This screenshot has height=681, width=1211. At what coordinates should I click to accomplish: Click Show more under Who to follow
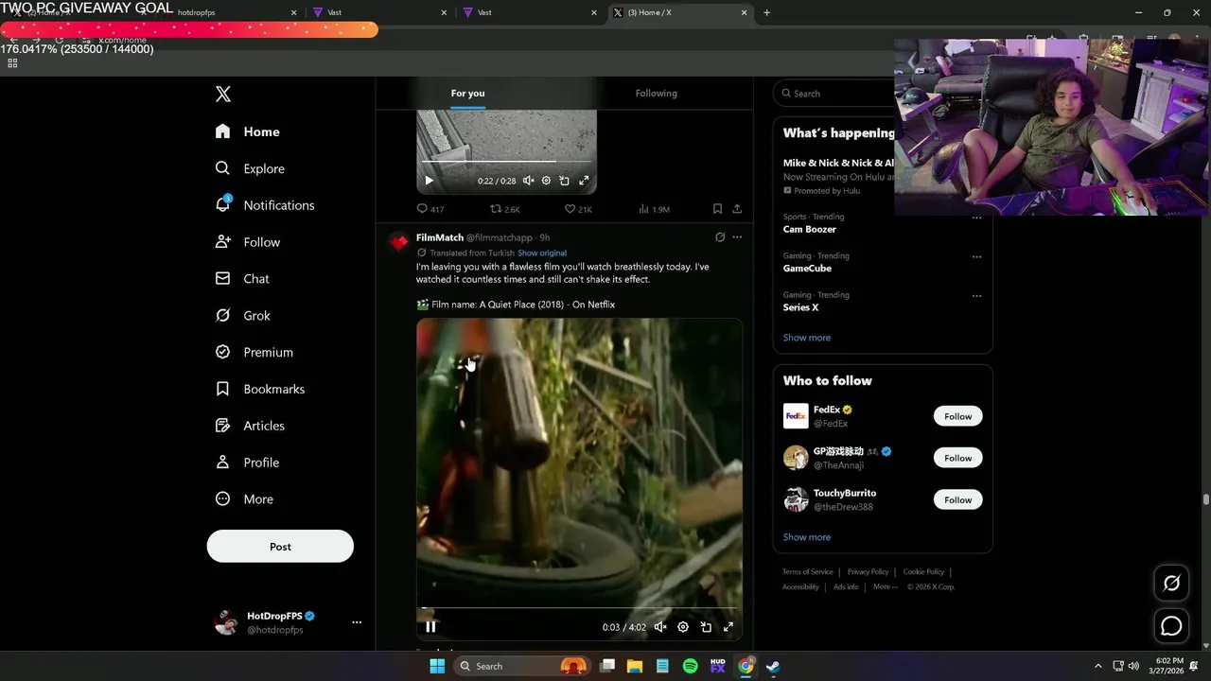[807, 537]
